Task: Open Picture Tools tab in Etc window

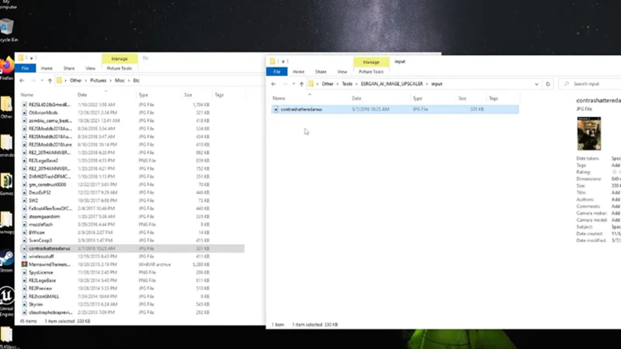Action: pyautogui.click(x=120, y=68)
